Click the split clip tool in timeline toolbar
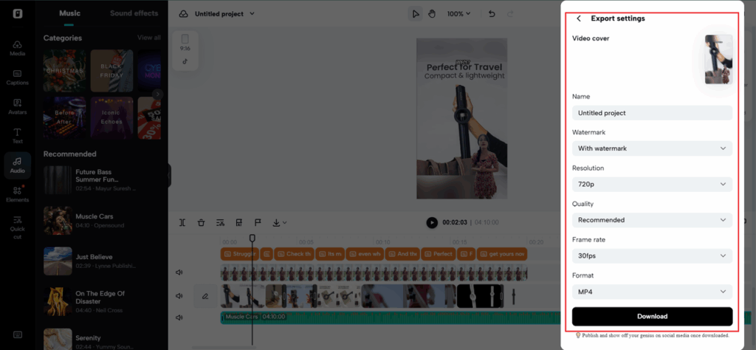 [x=182, y=222]
